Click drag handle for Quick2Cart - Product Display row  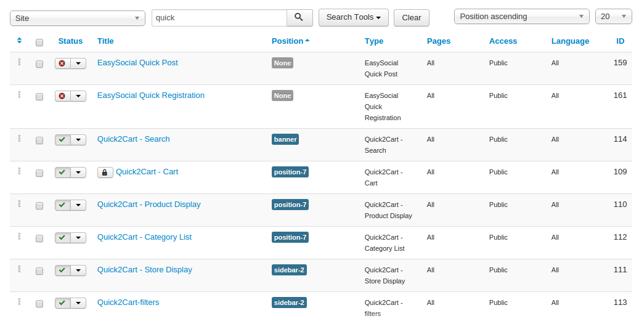[x=19, y=204]
